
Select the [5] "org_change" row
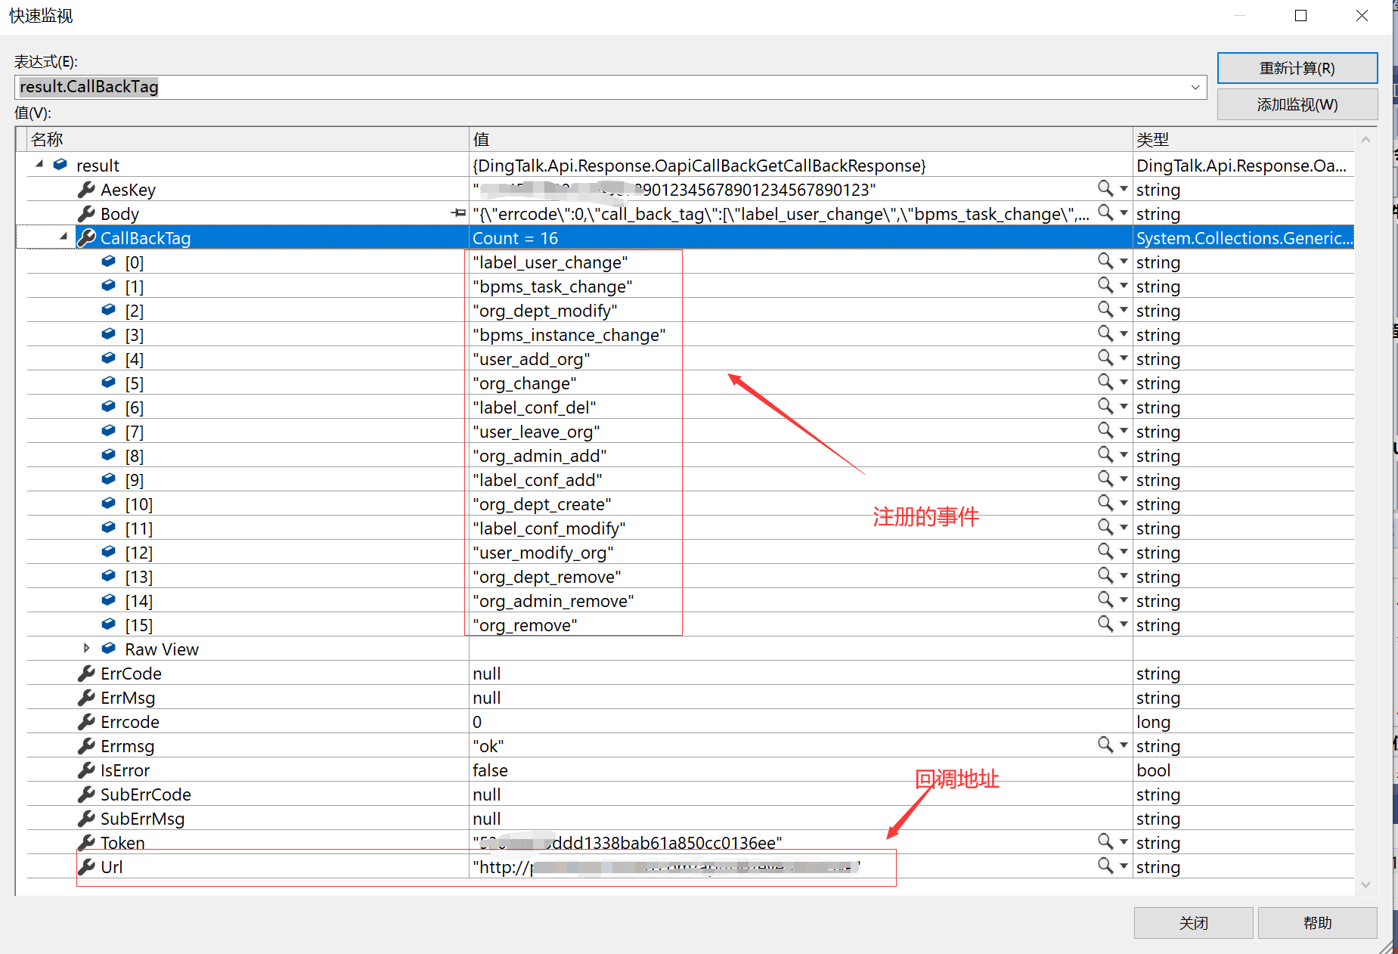690,383
